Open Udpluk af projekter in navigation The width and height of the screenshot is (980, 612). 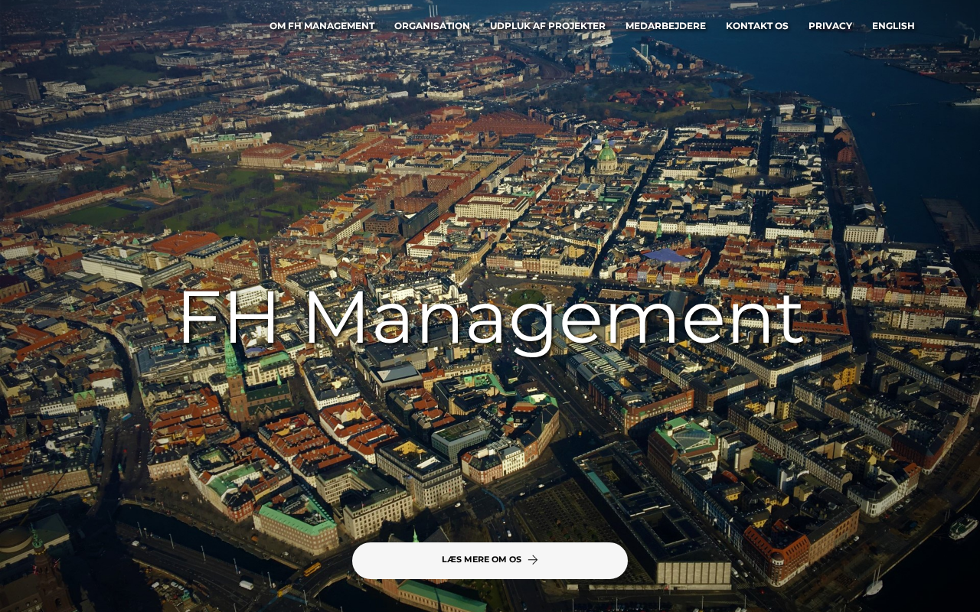547,26
